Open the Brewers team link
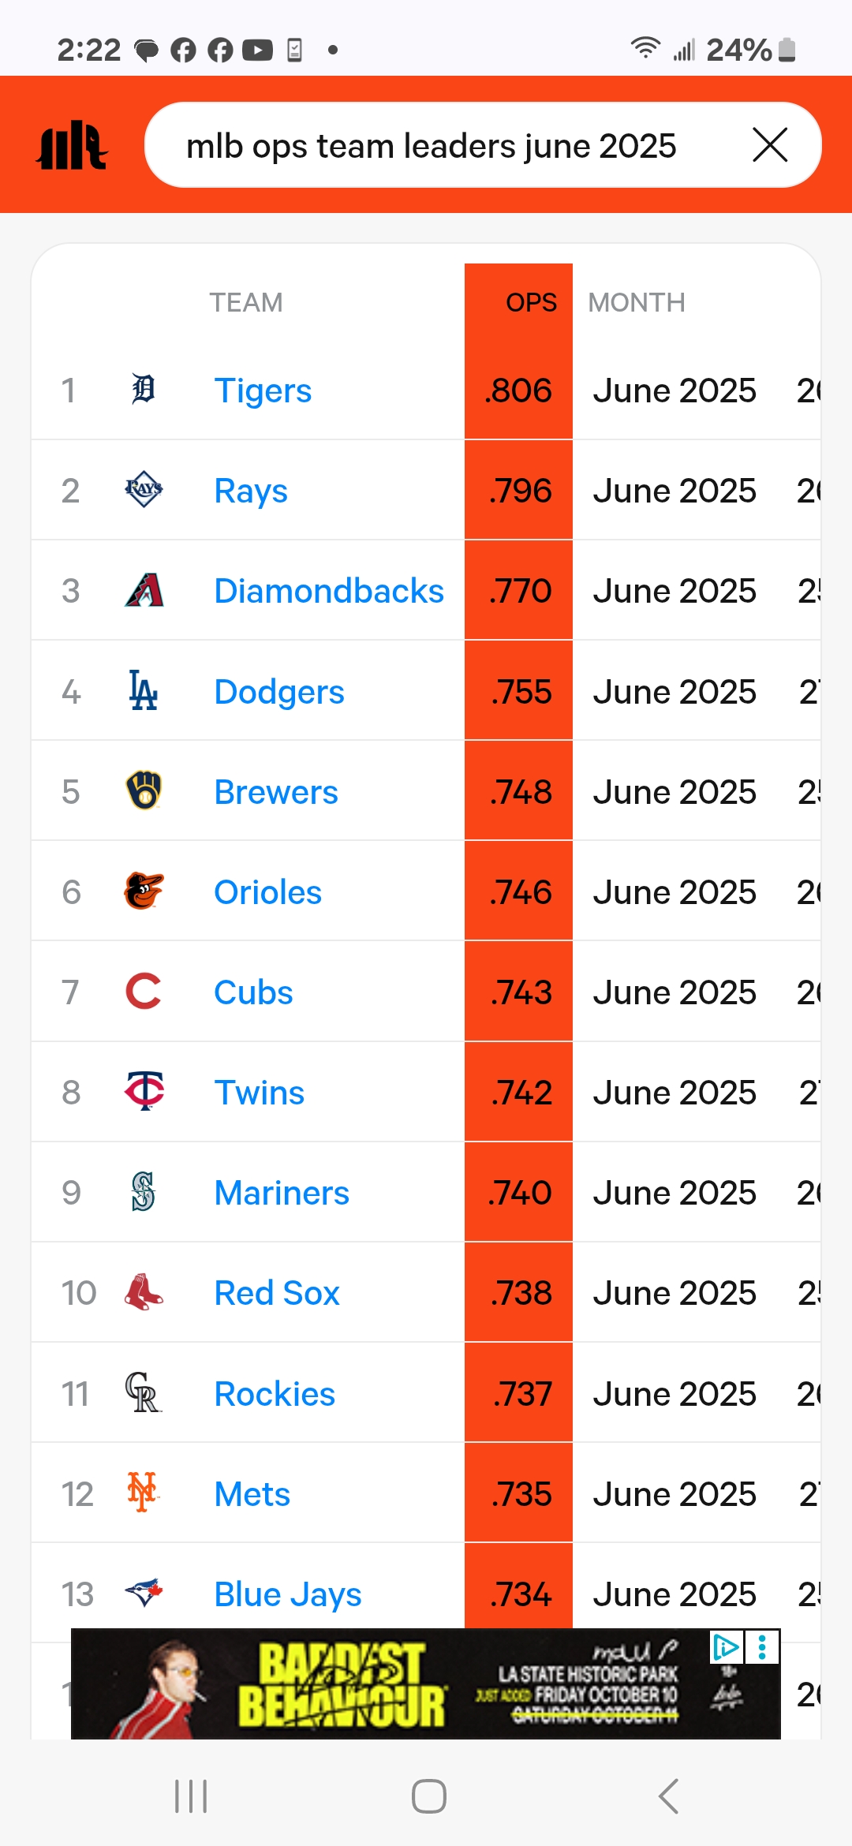 point(276,792)
